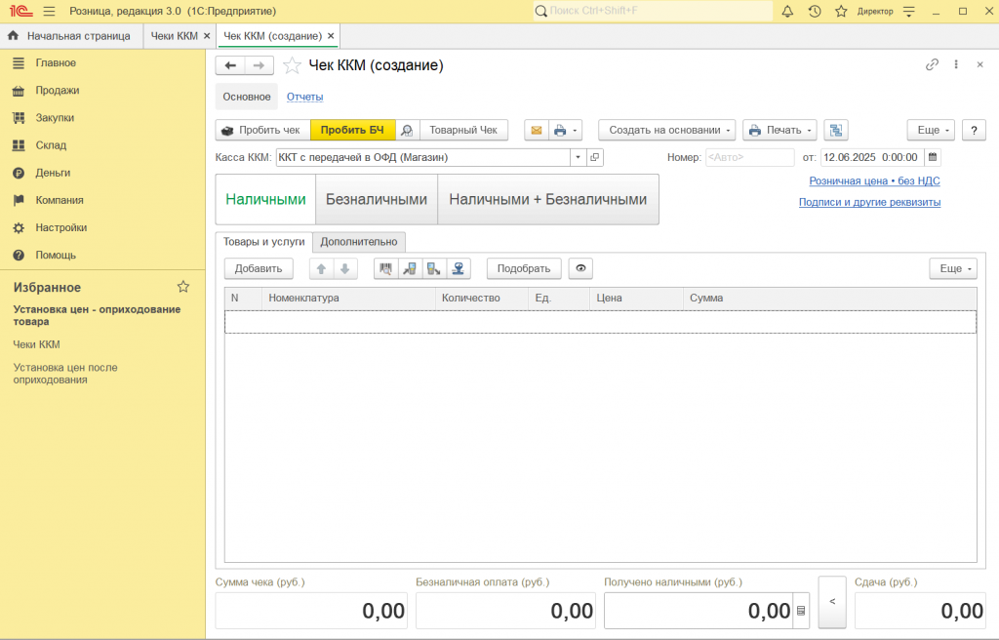Open Дополнительно tab
Image resolution: width=999 pixels, height=640 pixels.
click(359, 242)
